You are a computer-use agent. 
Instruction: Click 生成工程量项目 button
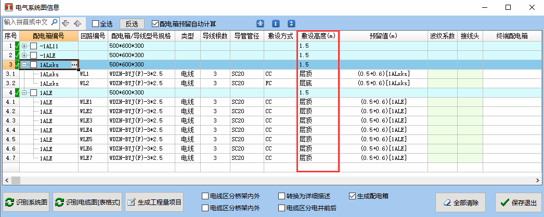tap(154, 202)
